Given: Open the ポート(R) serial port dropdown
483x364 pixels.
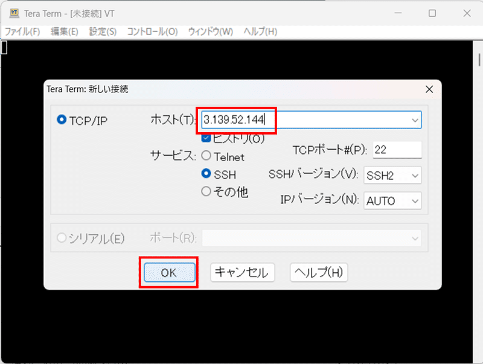Looking at the screenshot, I should click(312, 238).
